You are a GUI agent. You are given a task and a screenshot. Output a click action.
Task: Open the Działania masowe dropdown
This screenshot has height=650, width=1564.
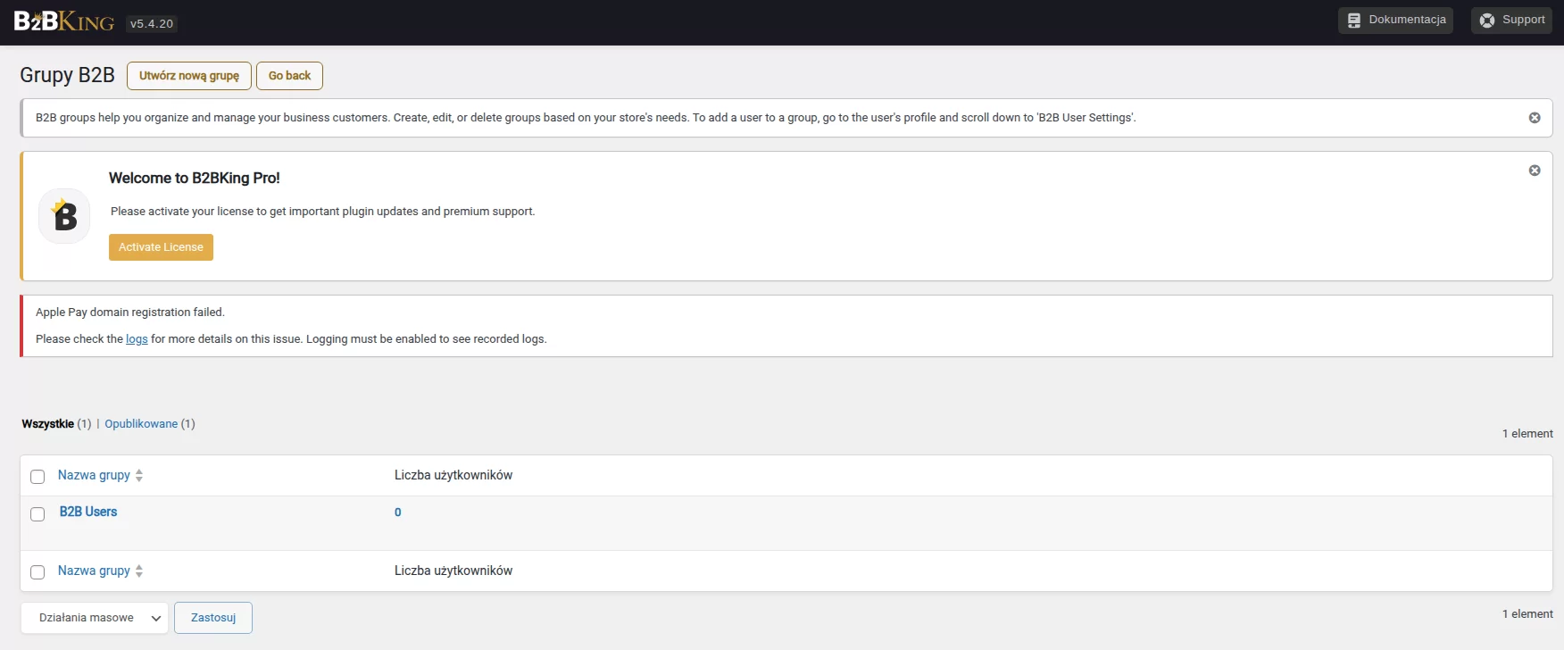point(94,618)
